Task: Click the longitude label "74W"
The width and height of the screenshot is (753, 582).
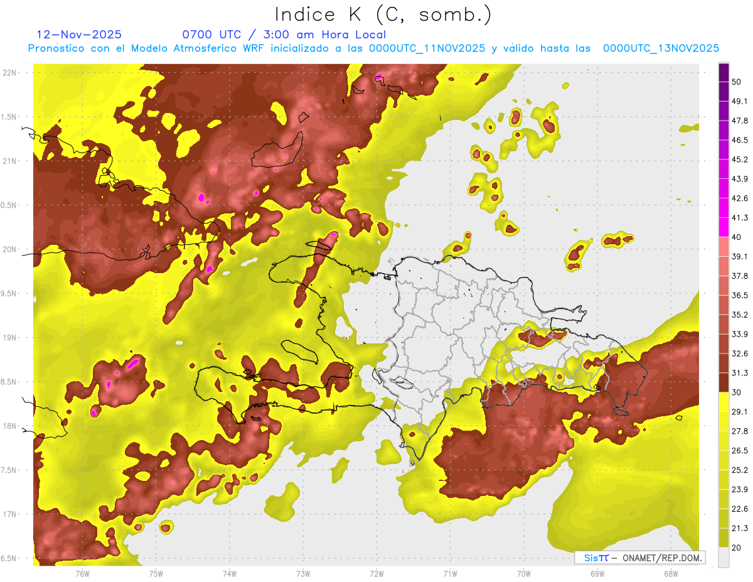Action: click(229, 573)
